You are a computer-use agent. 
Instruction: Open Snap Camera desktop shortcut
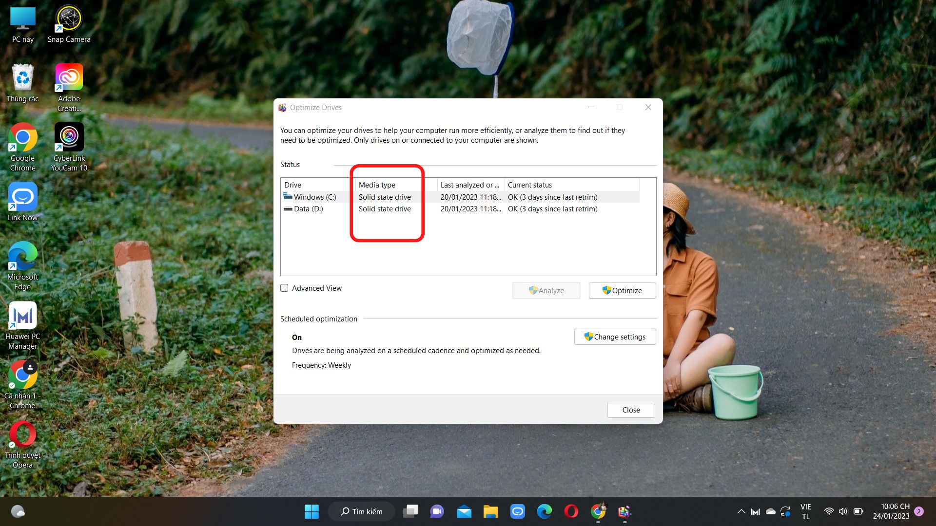[69, 24]
